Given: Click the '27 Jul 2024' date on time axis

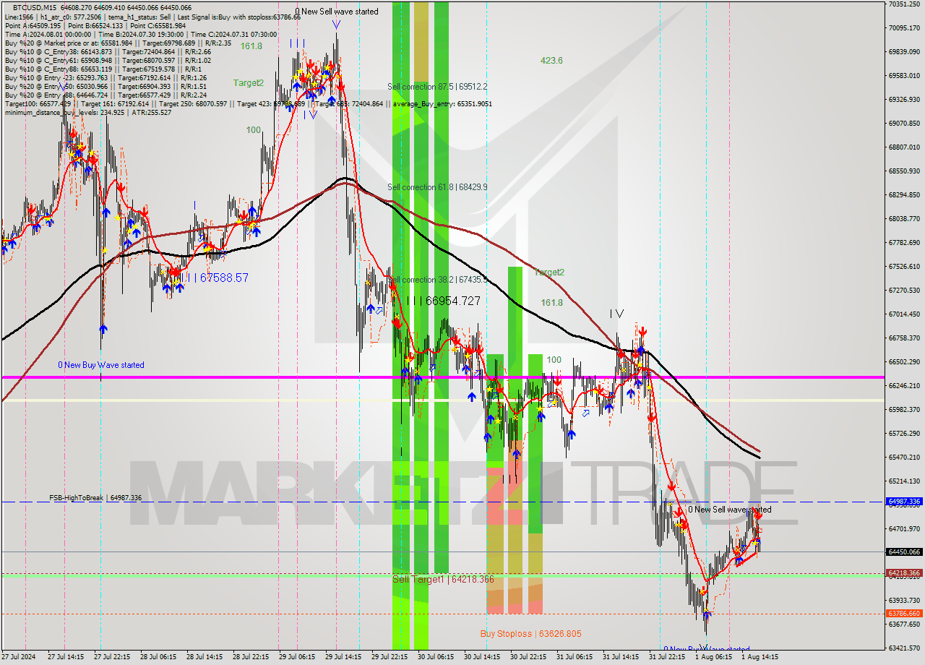Looking at the screenshot, I should [20, 658].
